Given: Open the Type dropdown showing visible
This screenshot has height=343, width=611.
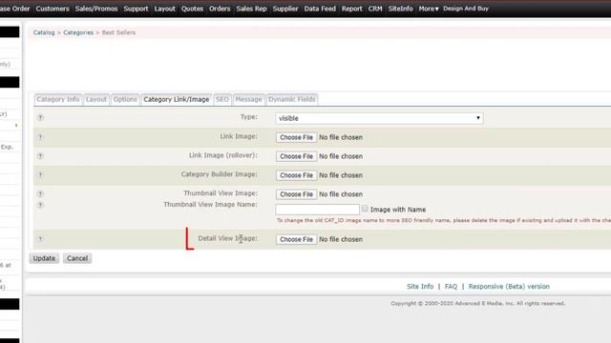Looking at the screenshot, I should 379,118.
